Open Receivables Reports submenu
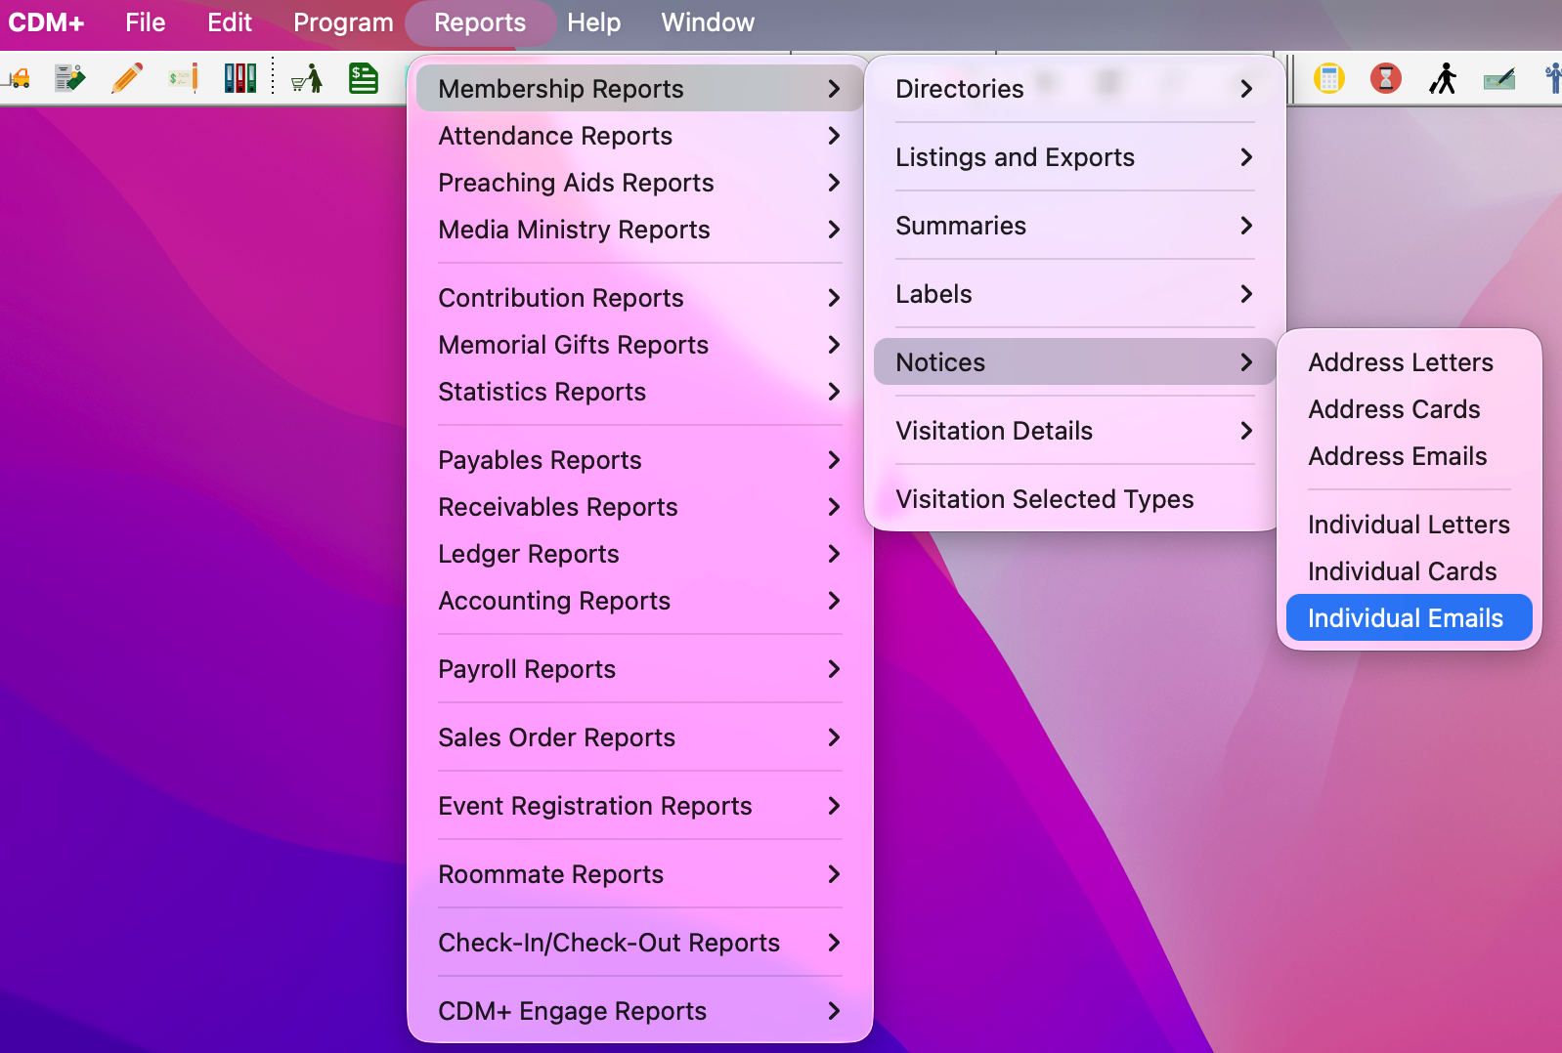 click(x=639, y=507)
